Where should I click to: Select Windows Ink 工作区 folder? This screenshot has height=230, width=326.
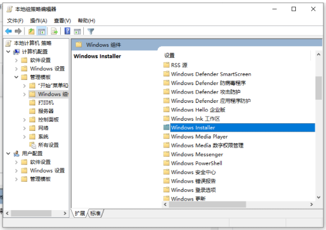pos(195,119)
